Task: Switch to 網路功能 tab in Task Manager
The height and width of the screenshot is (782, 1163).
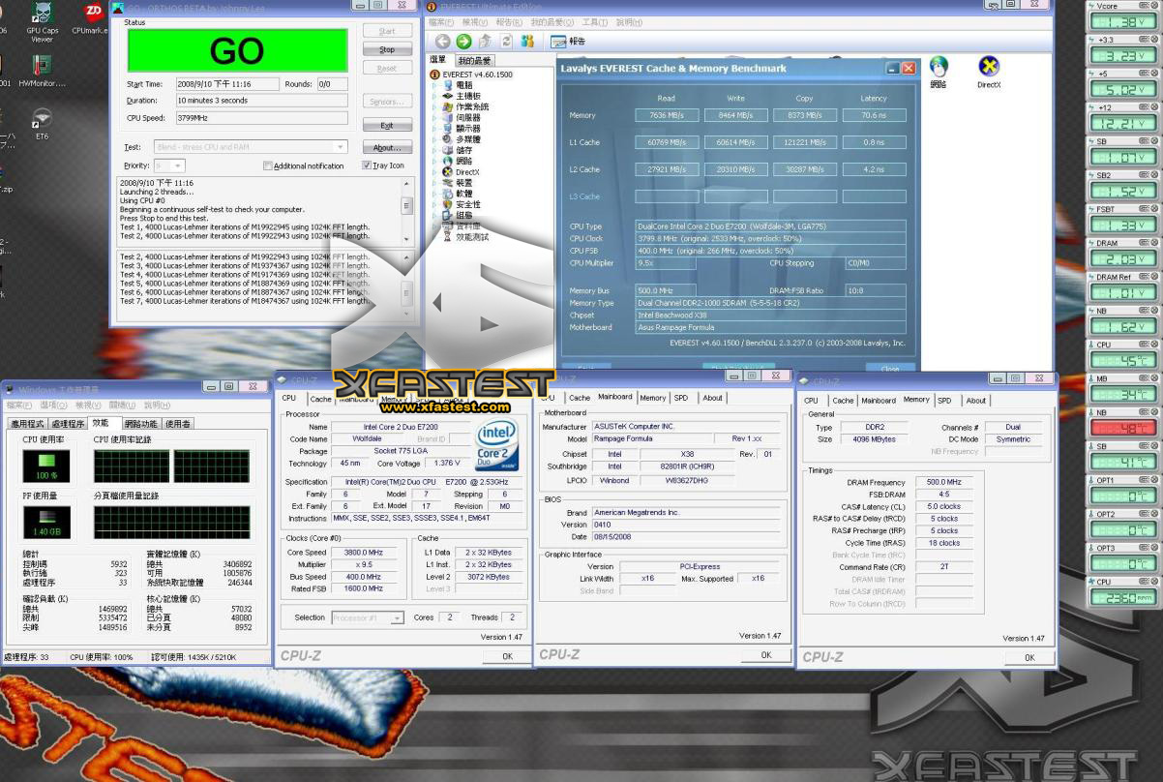Action: (x=141, y=424)
